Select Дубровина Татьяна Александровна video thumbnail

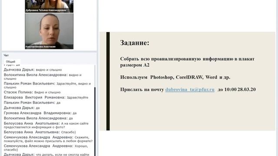(x=49, y=6)
